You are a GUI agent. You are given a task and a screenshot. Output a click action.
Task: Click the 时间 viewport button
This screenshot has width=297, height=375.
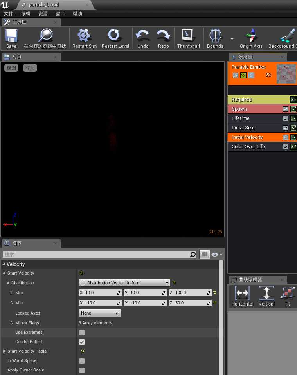[30, 68]
